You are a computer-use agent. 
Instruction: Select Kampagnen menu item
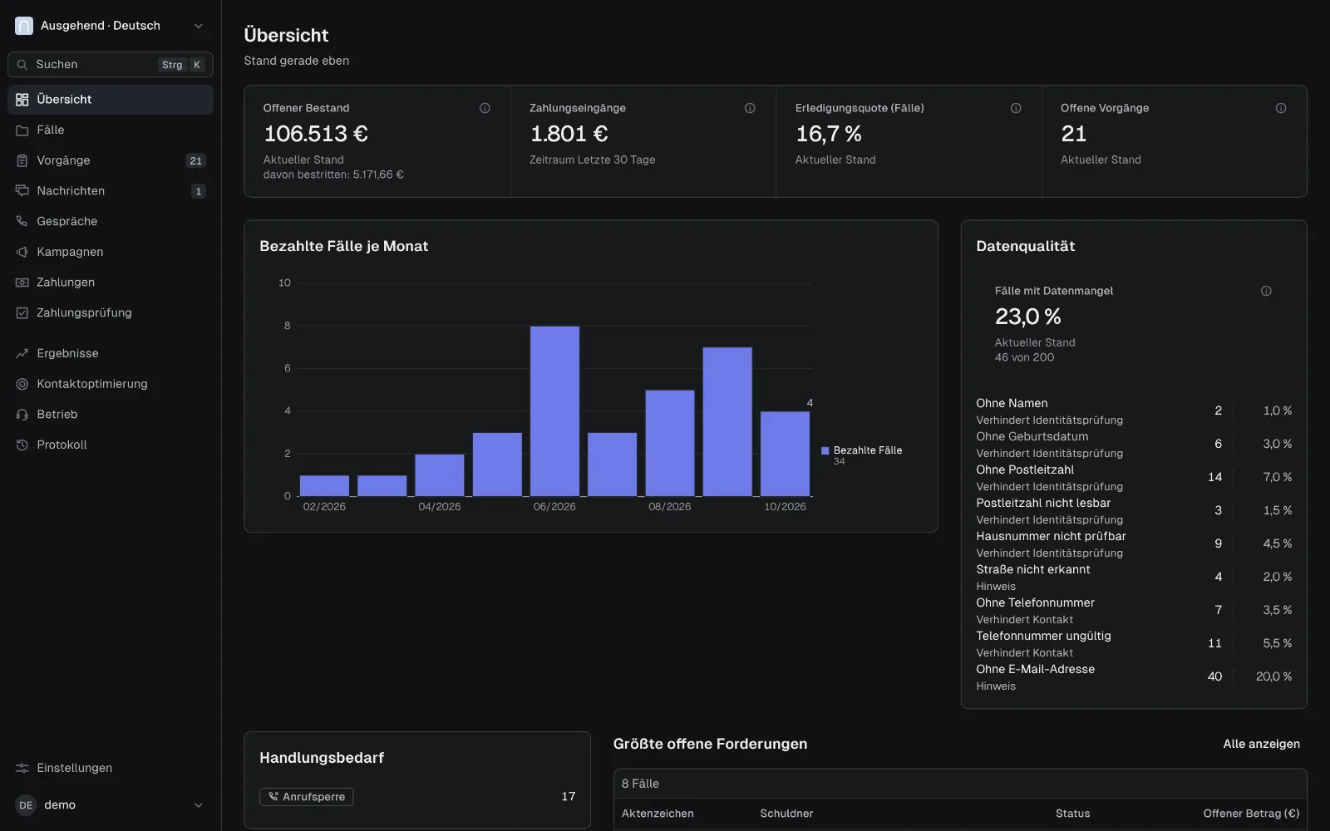click(x=111, y=252)
